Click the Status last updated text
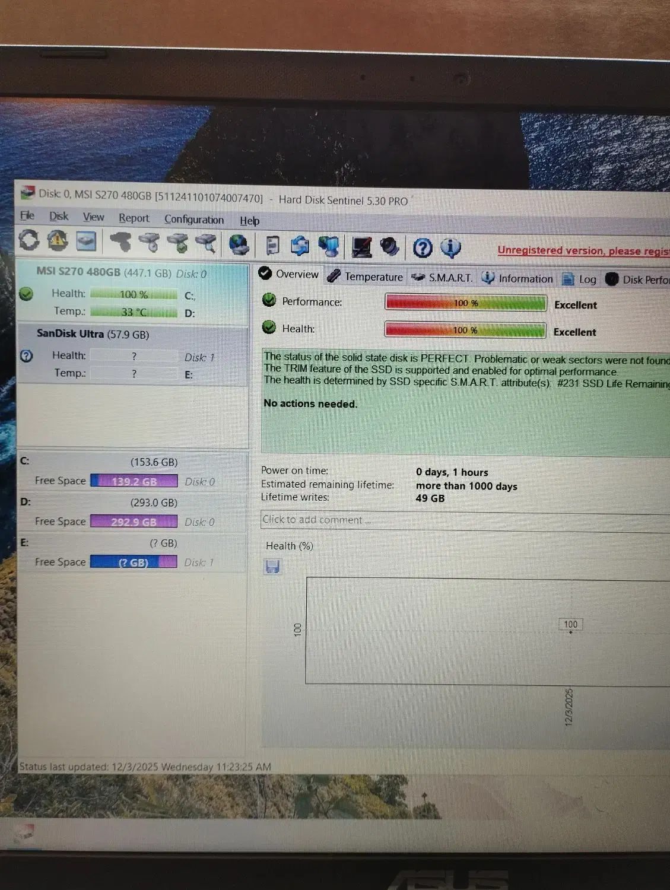 145,767
